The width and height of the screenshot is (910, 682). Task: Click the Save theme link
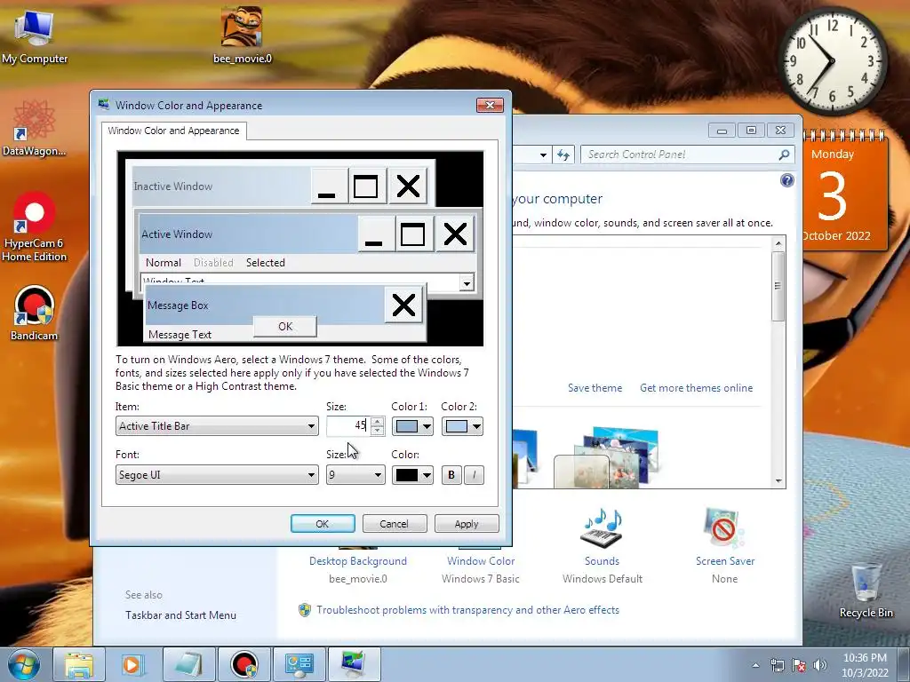pos(595,388)
